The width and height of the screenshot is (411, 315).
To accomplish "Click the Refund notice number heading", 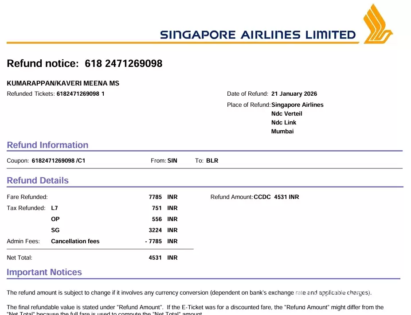I will pyautogui.click(x=84, y=64).
